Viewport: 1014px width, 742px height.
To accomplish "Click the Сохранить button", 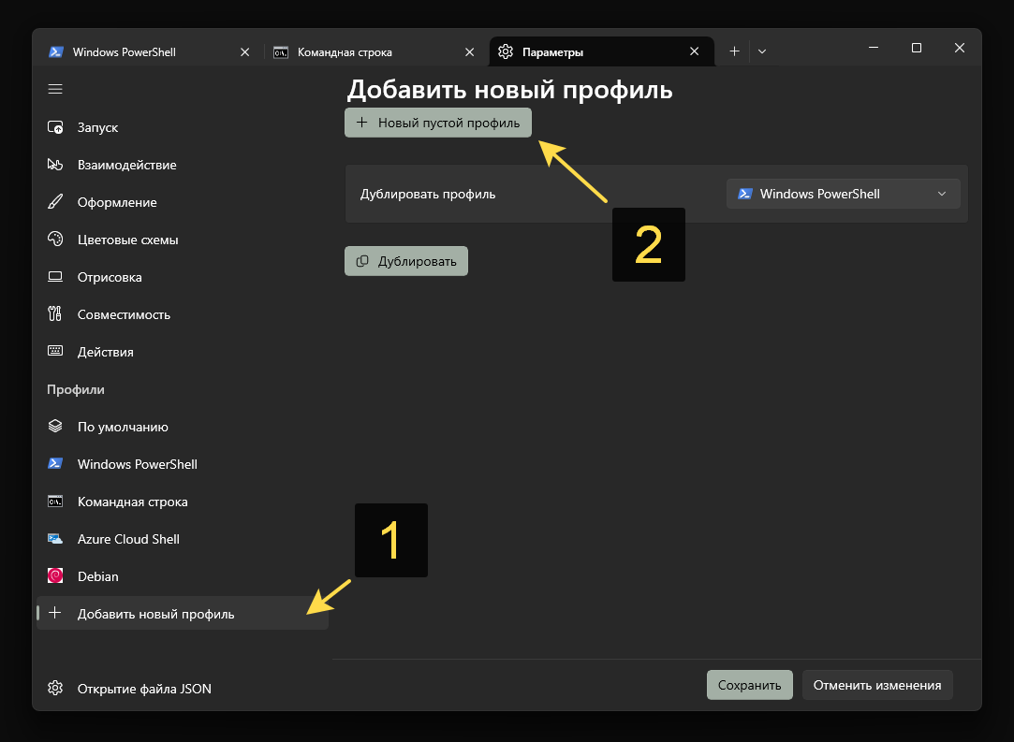I will (x=750, y=685).
